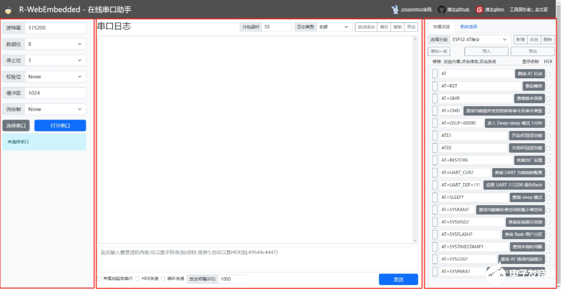Click the youyeetoo rabbit icon
The image size is (561, 289).
coord(395,9)
